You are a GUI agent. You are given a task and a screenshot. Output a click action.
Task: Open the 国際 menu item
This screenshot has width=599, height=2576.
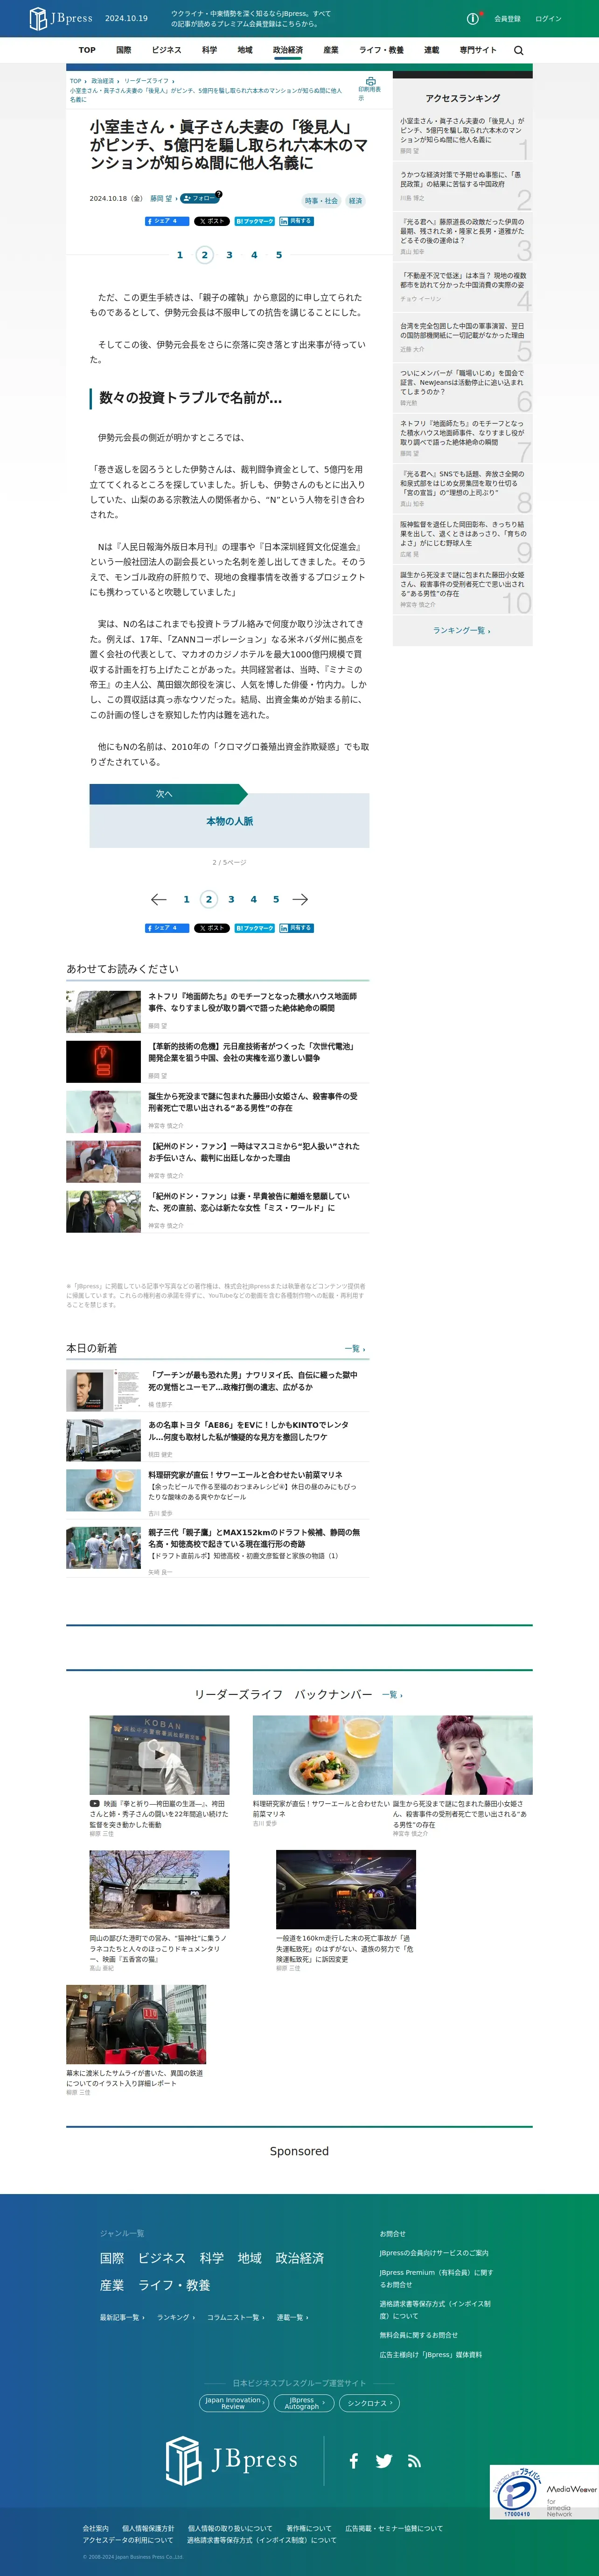(x=124, y=50)
